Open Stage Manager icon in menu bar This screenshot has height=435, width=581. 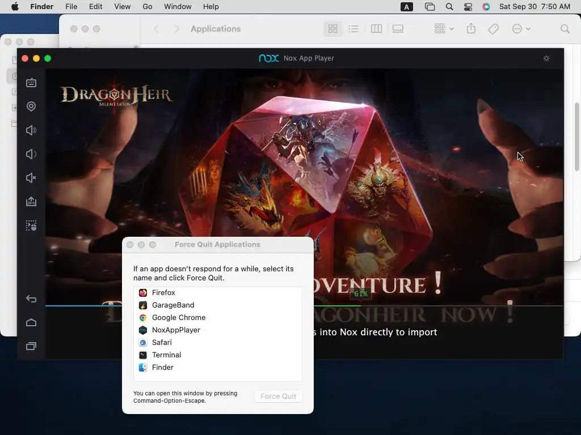coord(430,7)
